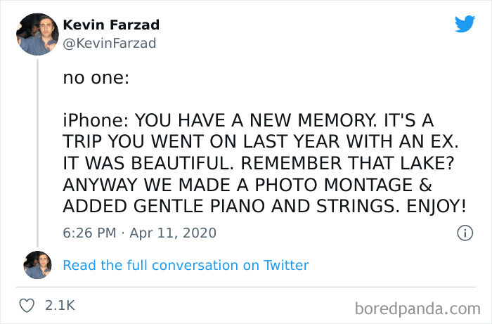Viewport: 492px width, 324px height.
Task: Like the tweet with the heart icon
Action: coord(28,306)
